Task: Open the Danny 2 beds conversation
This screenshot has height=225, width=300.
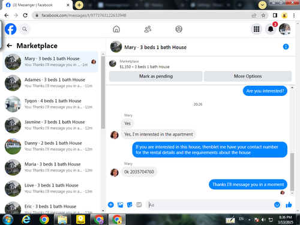Action: click(x=50, y=146)
